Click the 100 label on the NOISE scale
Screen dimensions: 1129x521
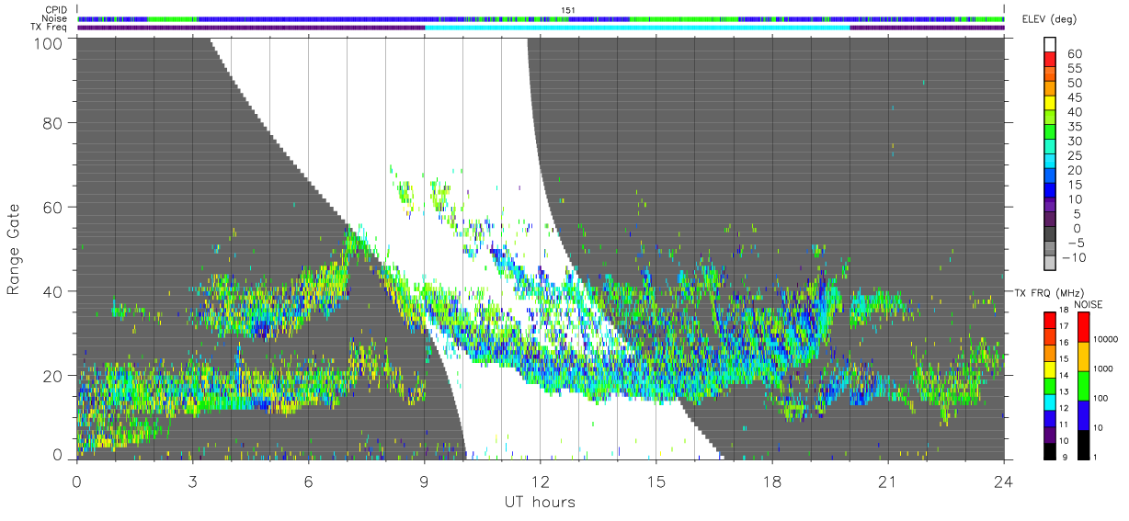(x=1100, y=401)
